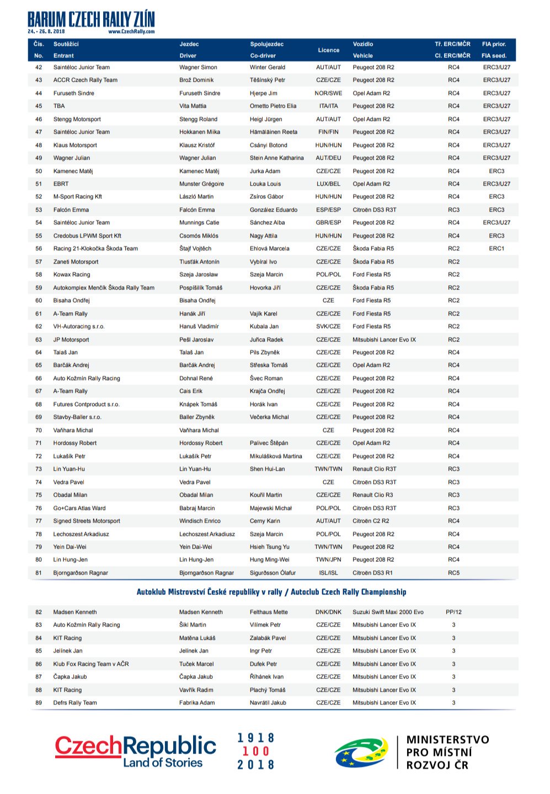This screenshot has width=550, height=794.
Task: Click co-driver Pils Zbyněk
Action: pos(264,353)
